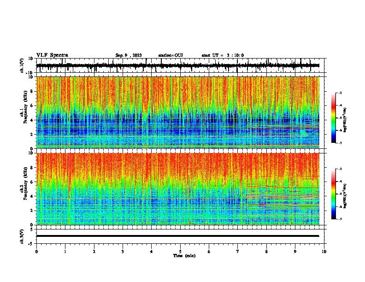Click the "-5" tick on ch.3(V) axis
The height and width of the screenshot is (282, 365).
[x=31, y=244]
